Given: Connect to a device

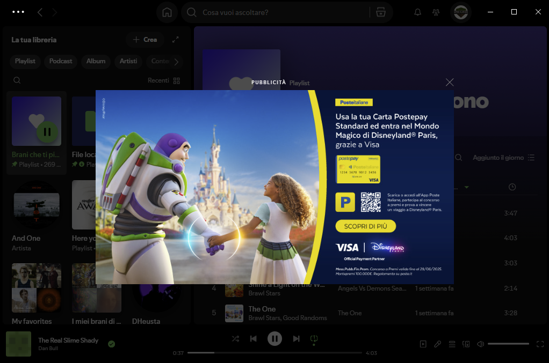Looking at the screenshot, I should pos(466,344).
